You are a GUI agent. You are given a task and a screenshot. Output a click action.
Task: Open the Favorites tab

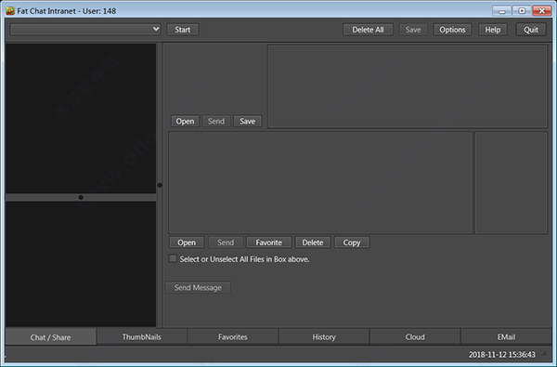tap(233, 336)
